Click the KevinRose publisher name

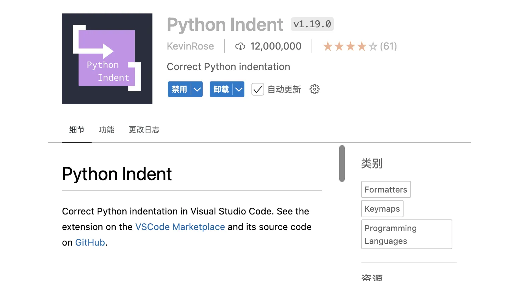pyautogui.click(x=190, y=46)
